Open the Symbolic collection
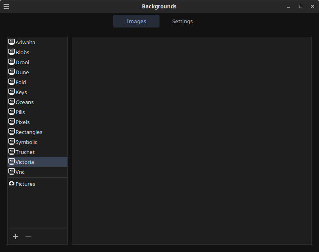 point(37,142)
